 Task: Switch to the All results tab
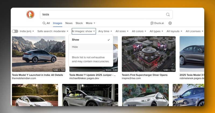[46, 23]
